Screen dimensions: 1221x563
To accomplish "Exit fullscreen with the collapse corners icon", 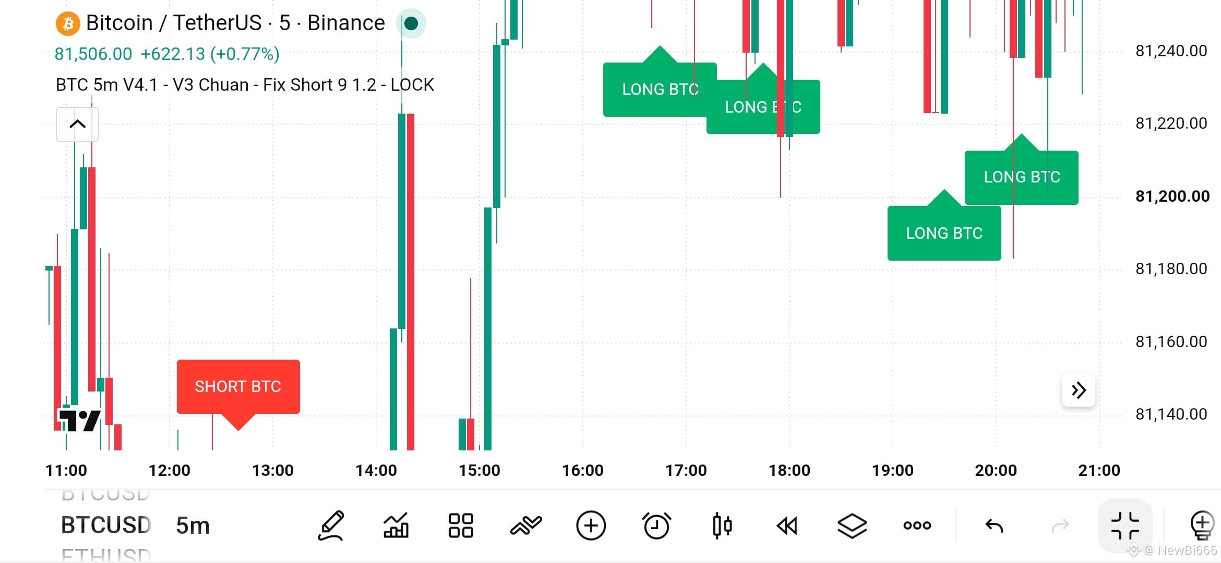I will [x=1126, y=525].
